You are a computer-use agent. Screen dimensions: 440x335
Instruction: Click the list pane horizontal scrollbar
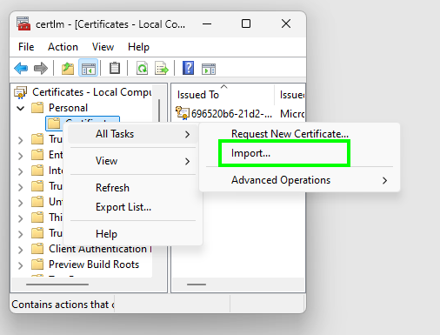click(x=197, y=285)
